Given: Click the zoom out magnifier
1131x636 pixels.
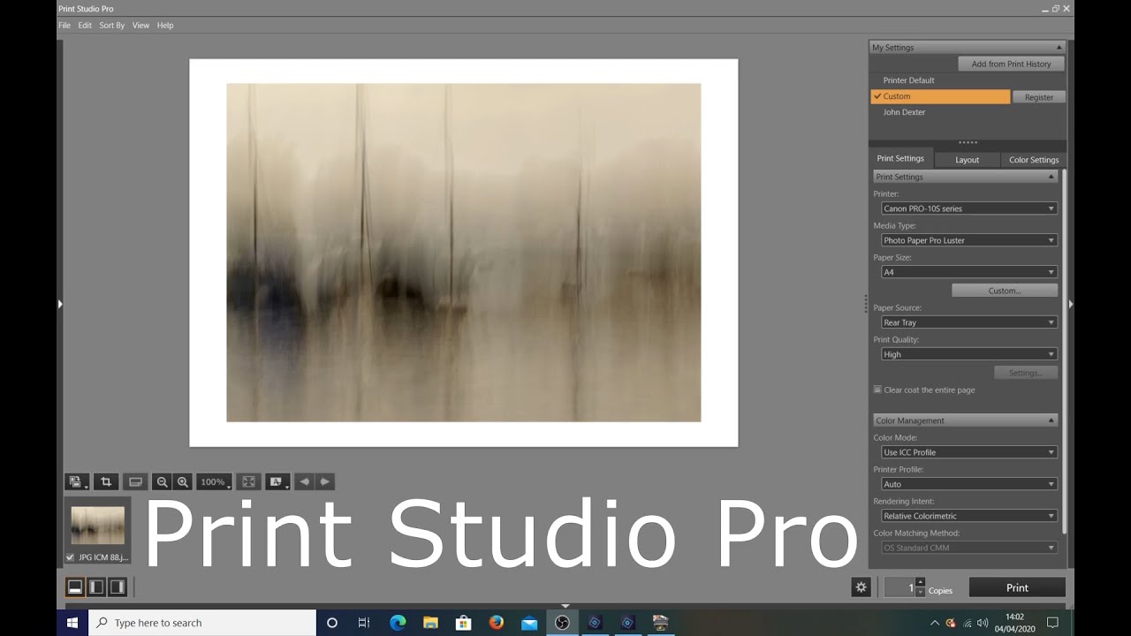Looking at the screenshot, I should [162, 481].
